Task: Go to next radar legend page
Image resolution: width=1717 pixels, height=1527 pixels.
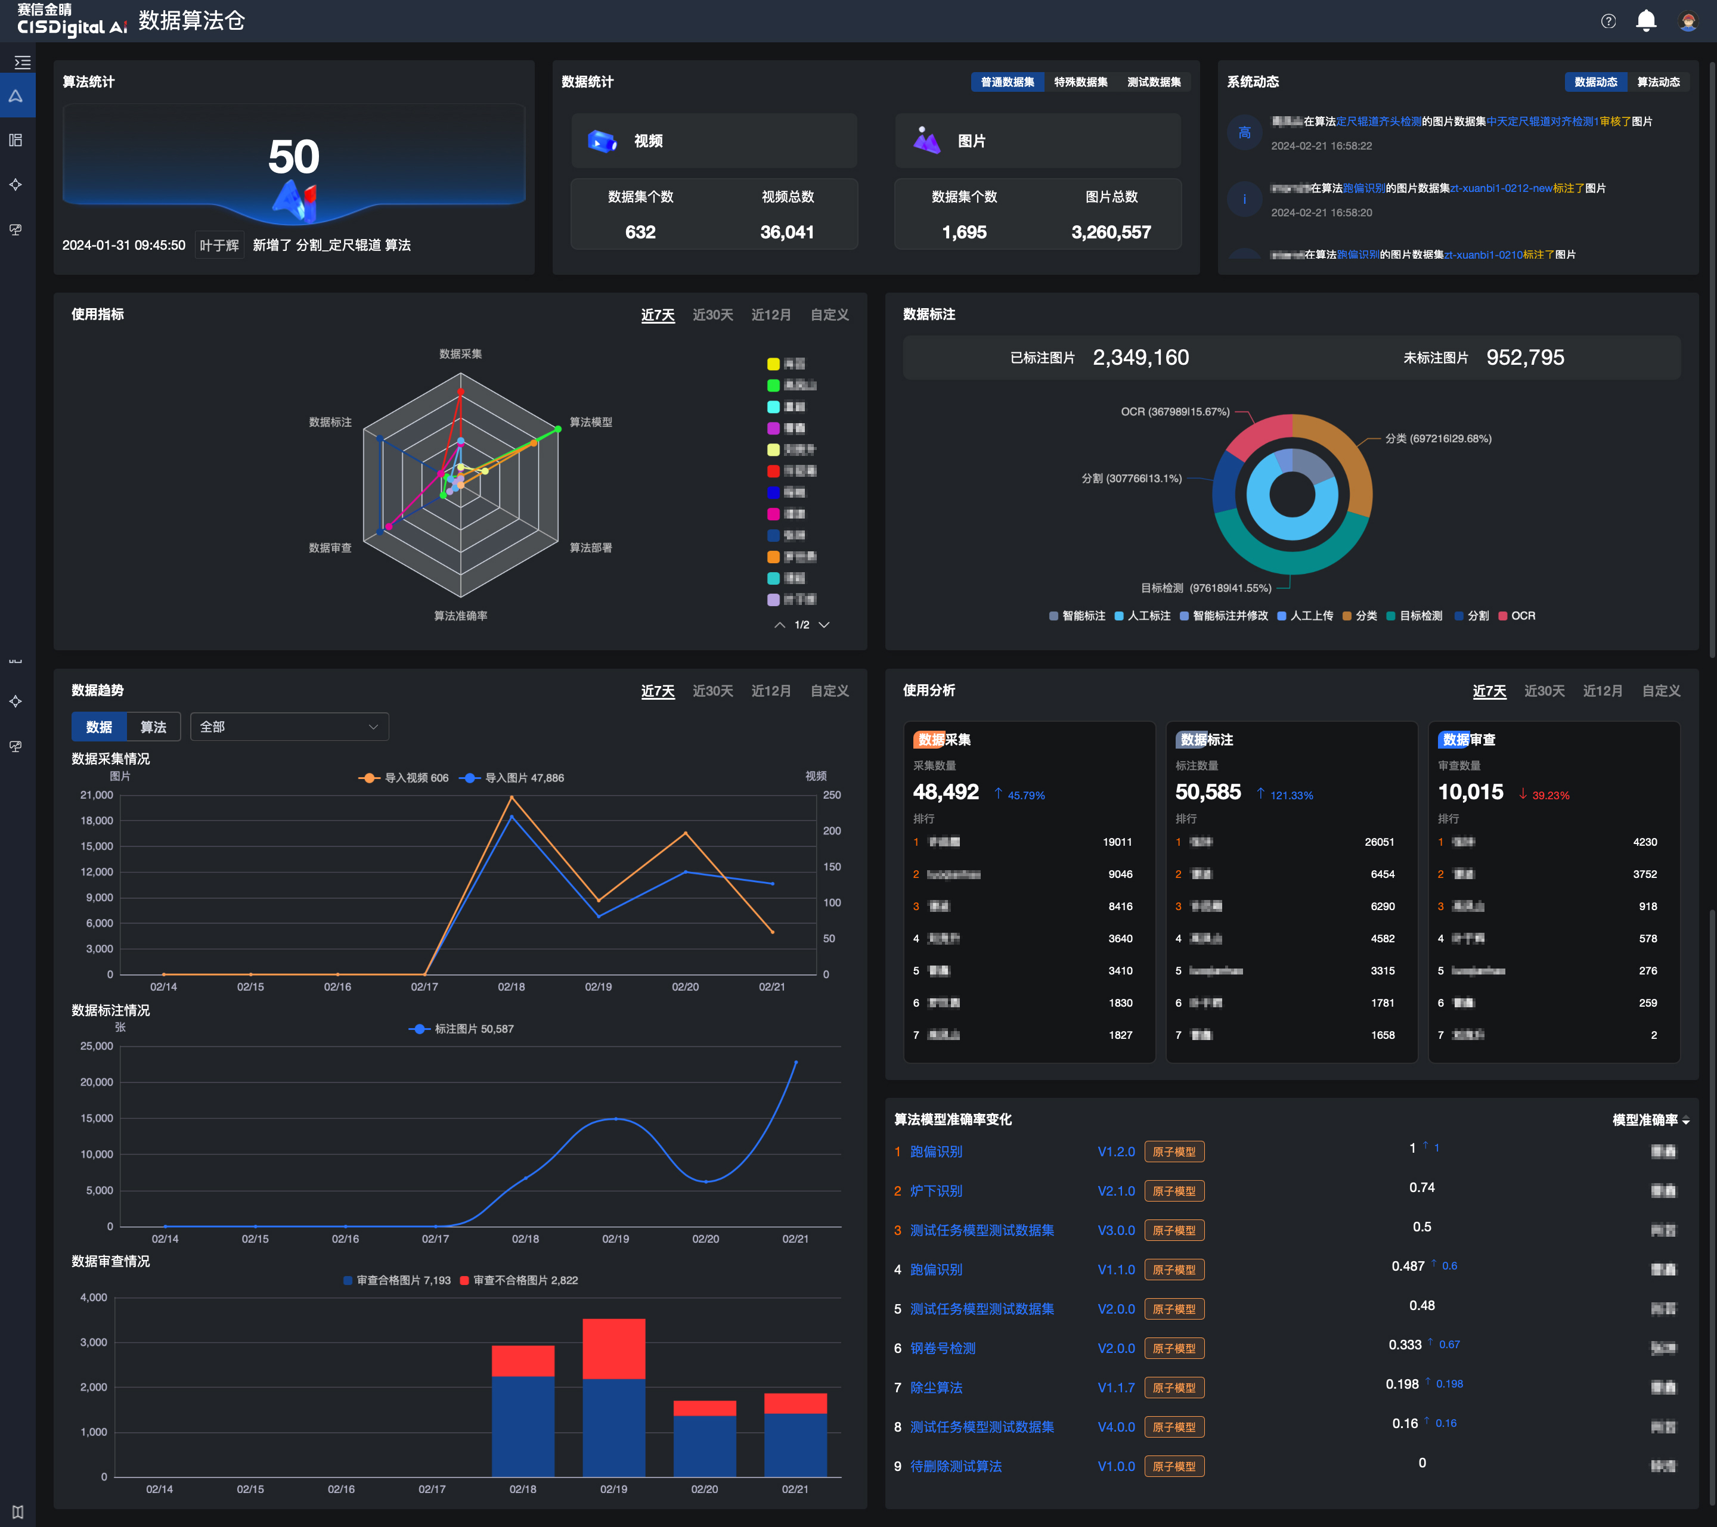Action: click(824, 625)
